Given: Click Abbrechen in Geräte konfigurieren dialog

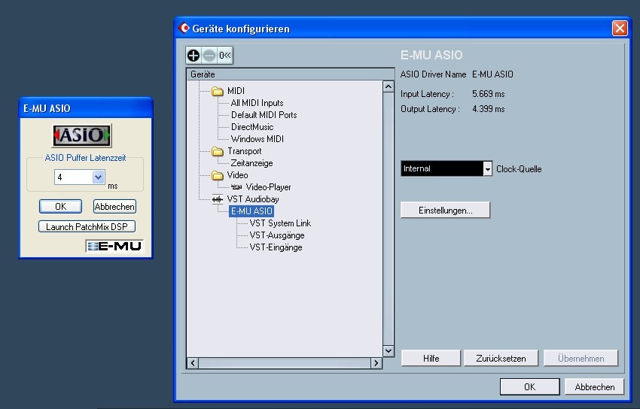Looking at the screenshot, I should (x=594, y=386).
